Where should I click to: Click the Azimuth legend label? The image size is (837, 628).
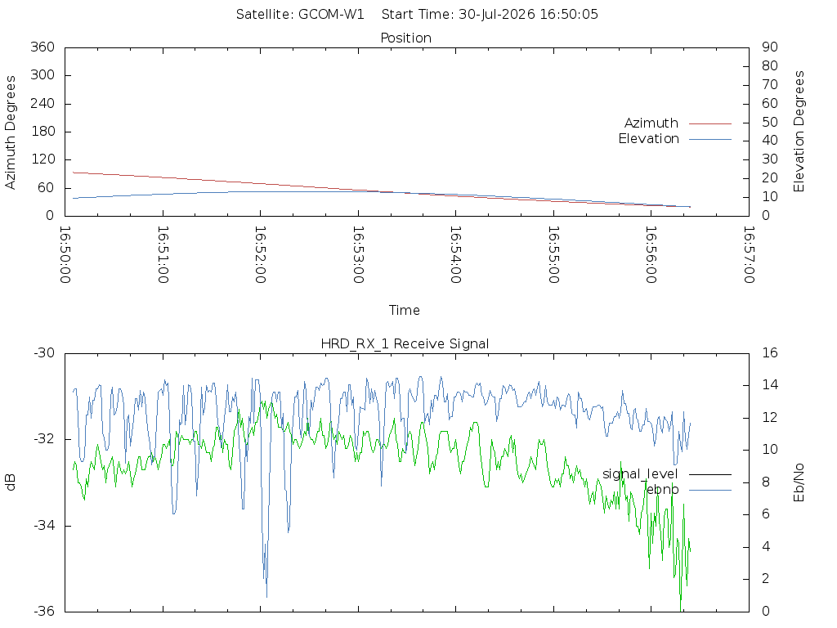[651, 123]
